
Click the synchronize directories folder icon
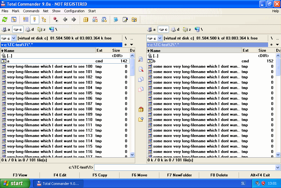(x=134, y=19)
